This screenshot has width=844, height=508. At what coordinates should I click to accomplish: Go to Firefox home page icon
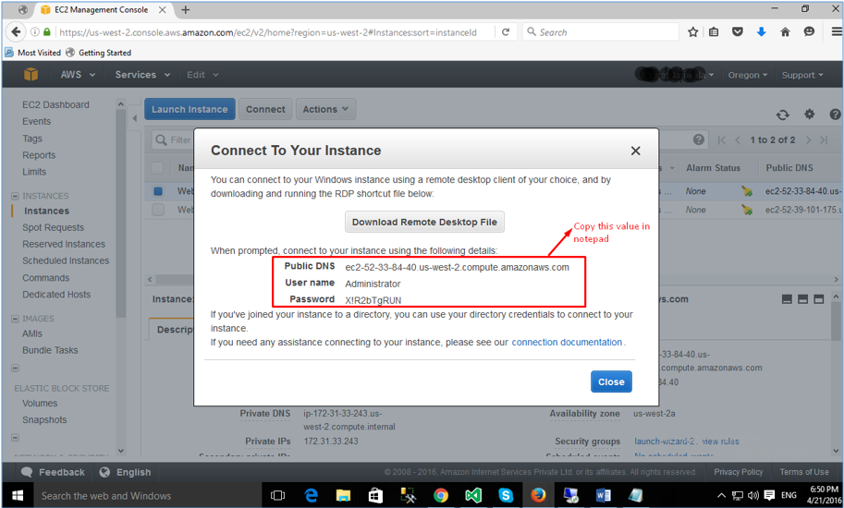coord(786,32)
